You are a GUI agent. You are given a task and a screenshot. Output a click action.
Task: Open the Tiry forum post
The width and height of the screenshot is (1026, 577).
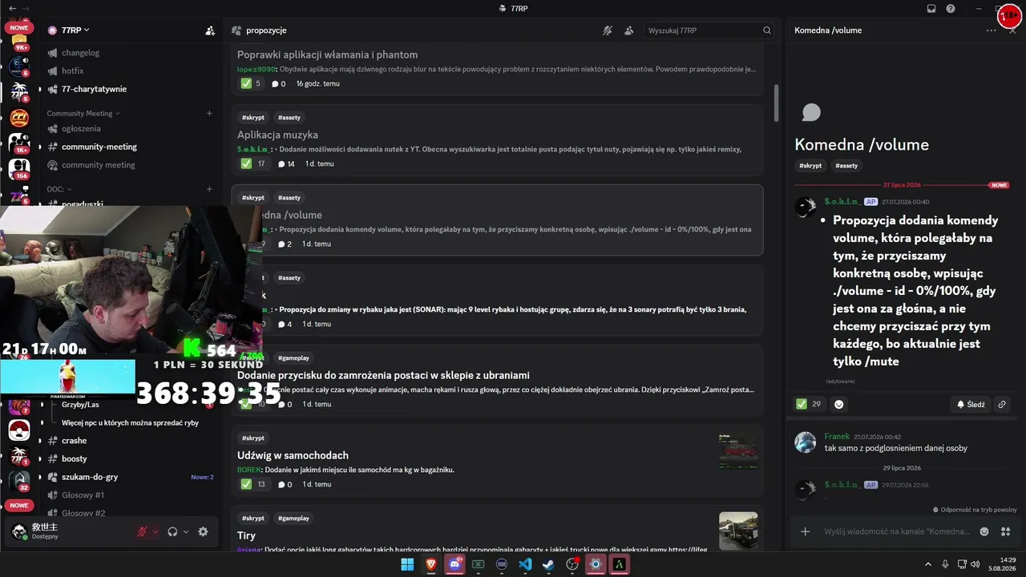click(497, 528)
